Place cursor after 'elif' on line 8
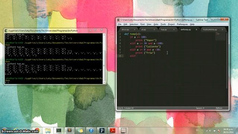This screenshot has width=238, height=134. coord(136,56)
